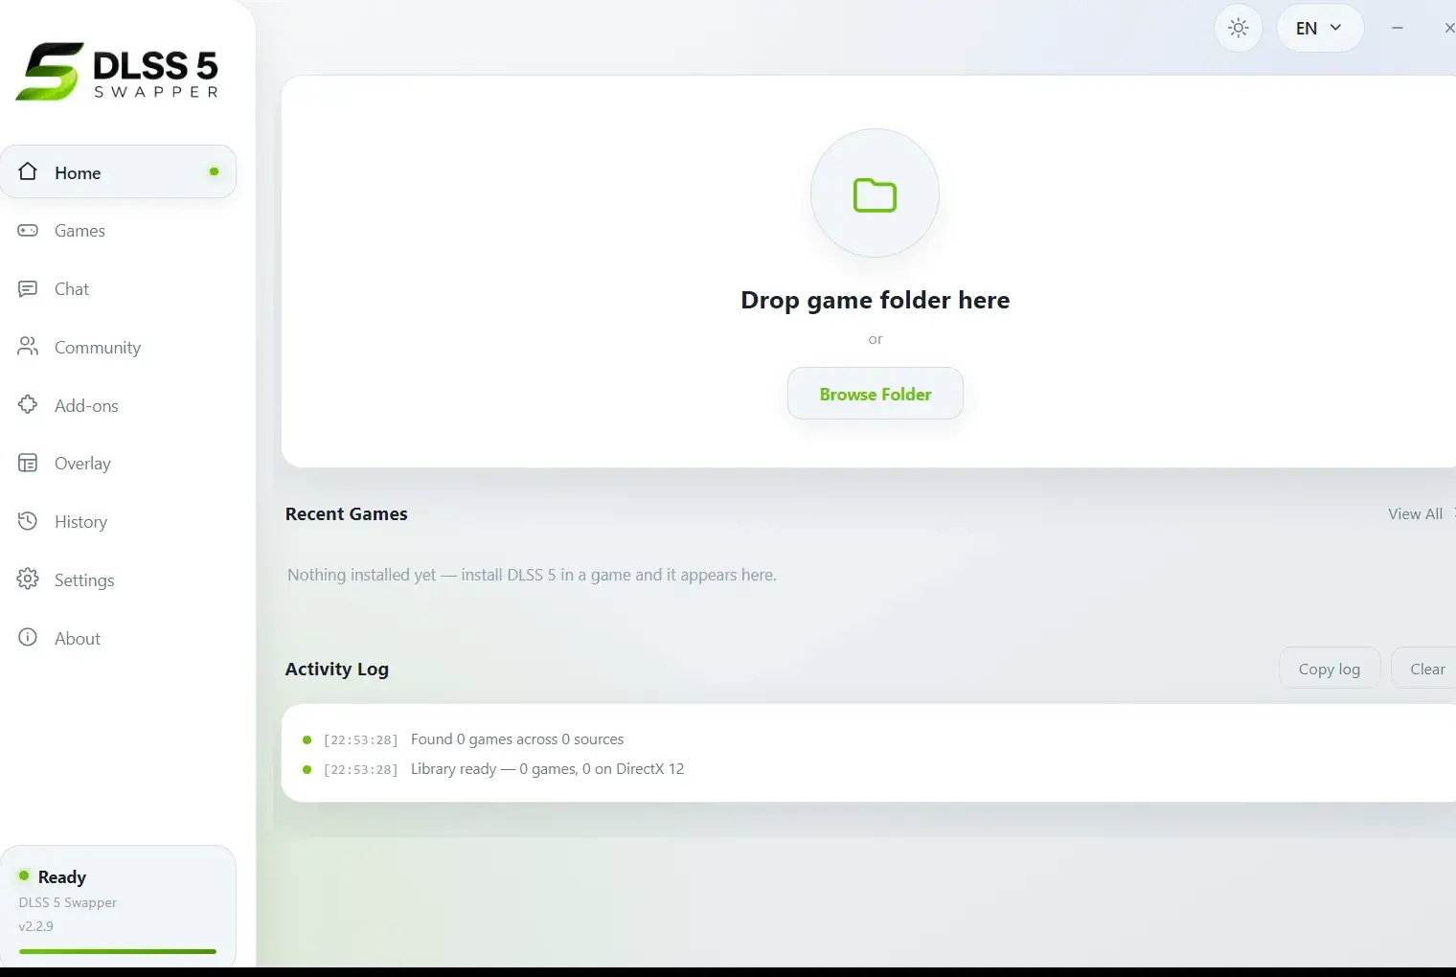Click the Home house icon in sidebar
The image size is (1456, 977).
[28, 171]
